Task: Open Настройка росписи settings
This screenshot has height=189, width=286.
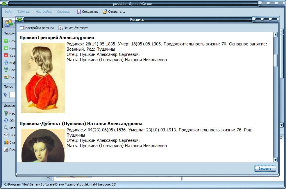Action: [37, 28]
